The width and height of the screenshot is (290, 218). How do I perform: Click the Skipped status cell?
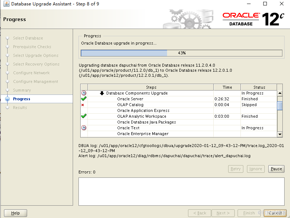click(259, 105)
